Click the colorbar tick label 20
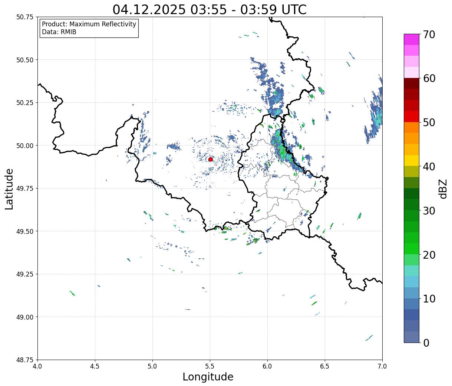 pyautogui.click(x=429, y=255)
